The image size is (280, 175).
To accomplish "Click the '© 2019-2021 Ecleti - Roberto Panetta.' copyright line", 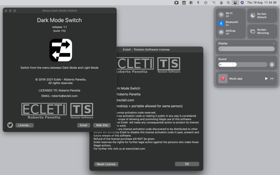I will pos(61,79).
